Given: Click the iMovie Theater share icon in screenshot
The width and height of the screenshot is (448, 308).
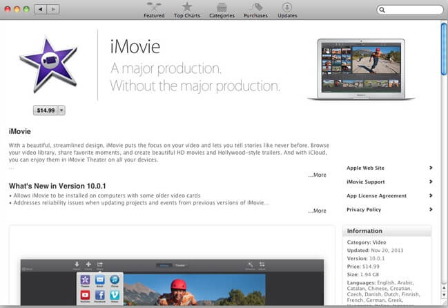Looking at the screenshot, I should click(85, 280).
